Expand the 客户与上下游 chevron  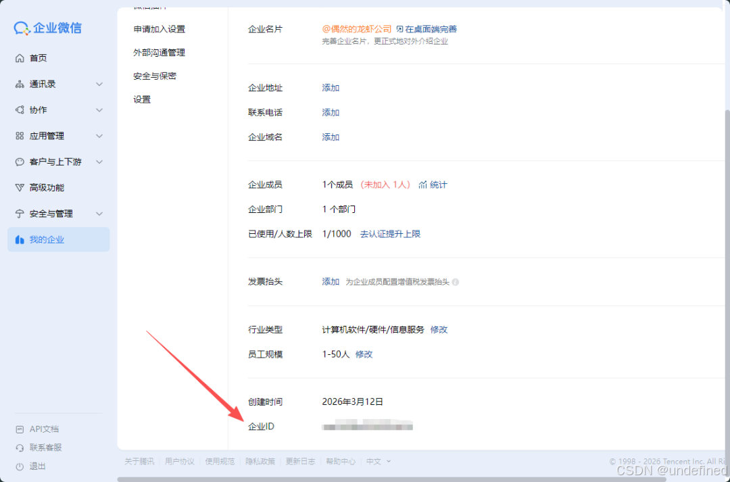[99, 162]
